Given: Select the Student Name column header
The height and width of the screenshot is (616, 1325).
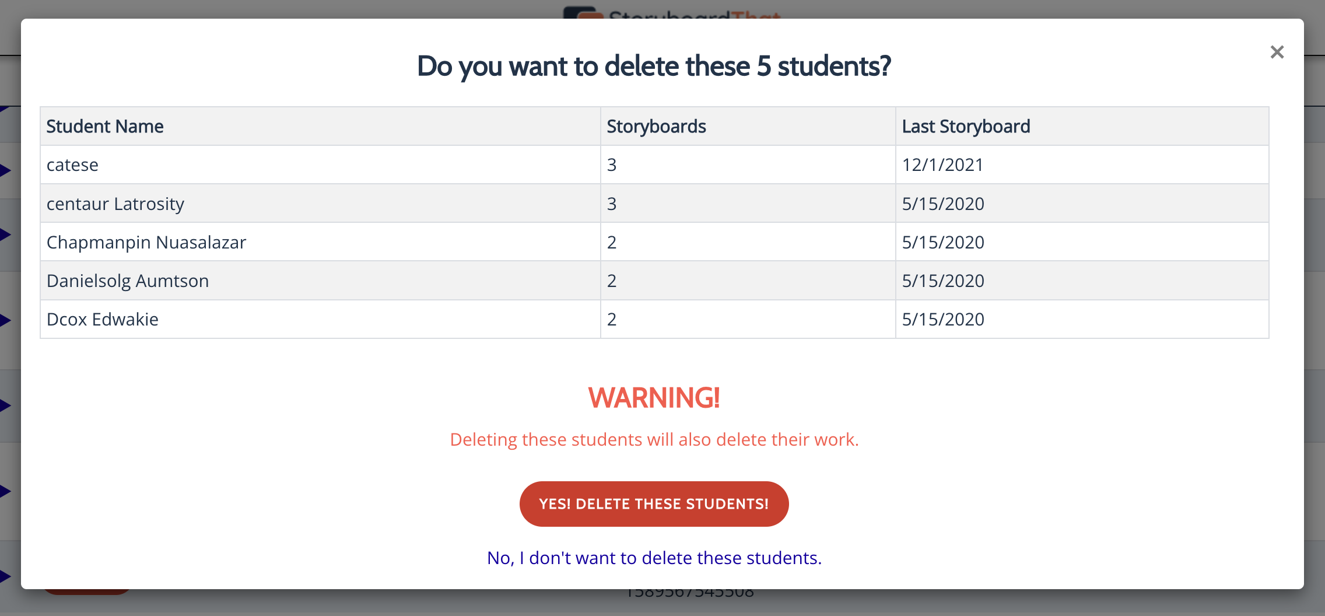Looking at the screenshot, I should (x=320, y=126).
